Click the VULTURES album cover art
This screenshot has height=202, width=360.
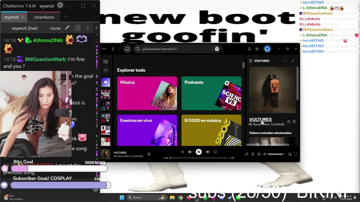pyautogui.click(x=272, y=90)
